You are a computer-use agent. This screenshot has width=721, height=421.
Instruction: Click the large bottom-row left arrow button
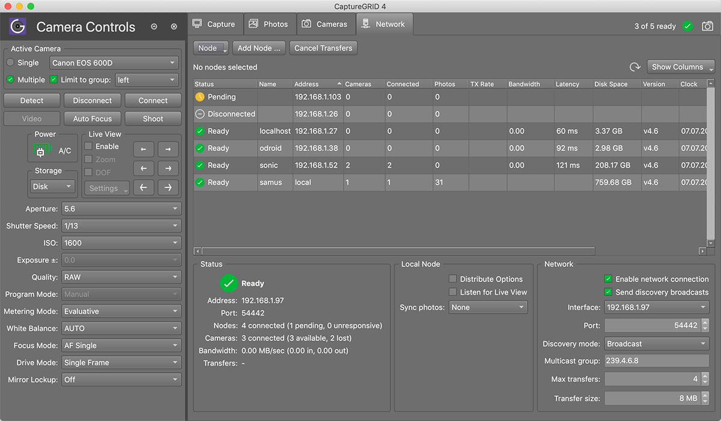pyautogui.click(x=144, y=188)
